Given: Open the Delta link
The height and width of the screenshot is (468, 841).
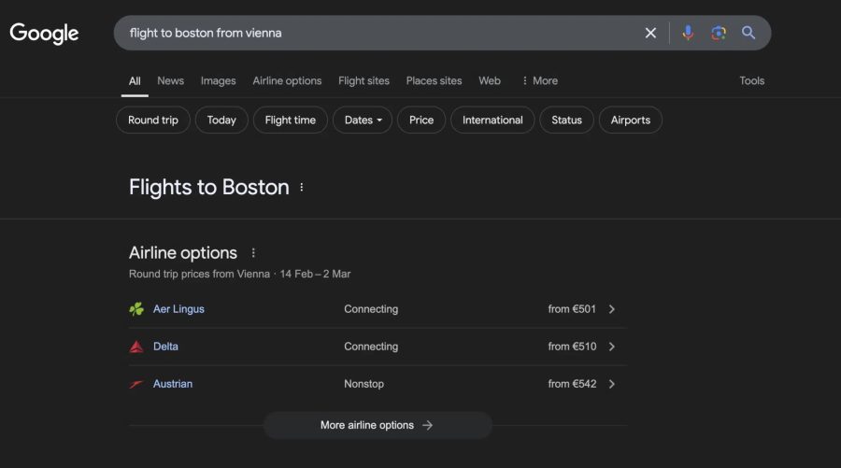Looking at the screenshot, I should coord(165,347).
